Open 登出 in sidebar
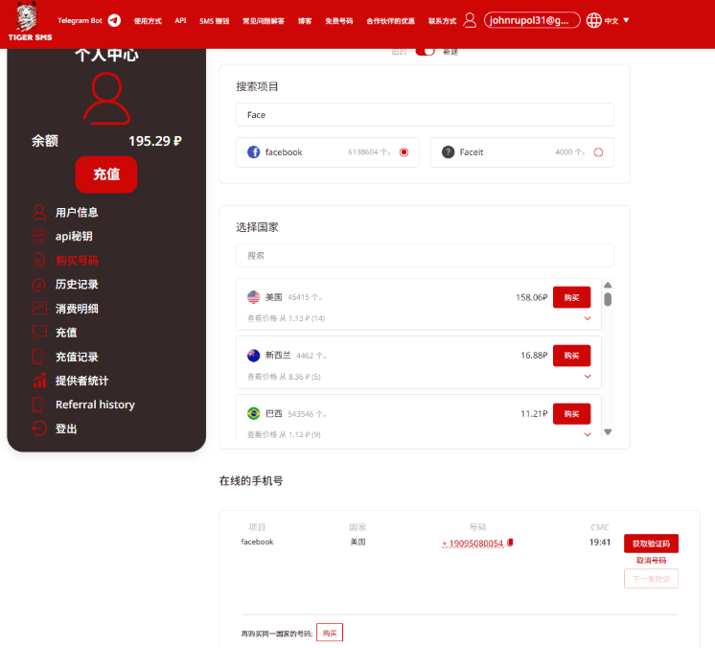715x648 pixels. point(66,428)
